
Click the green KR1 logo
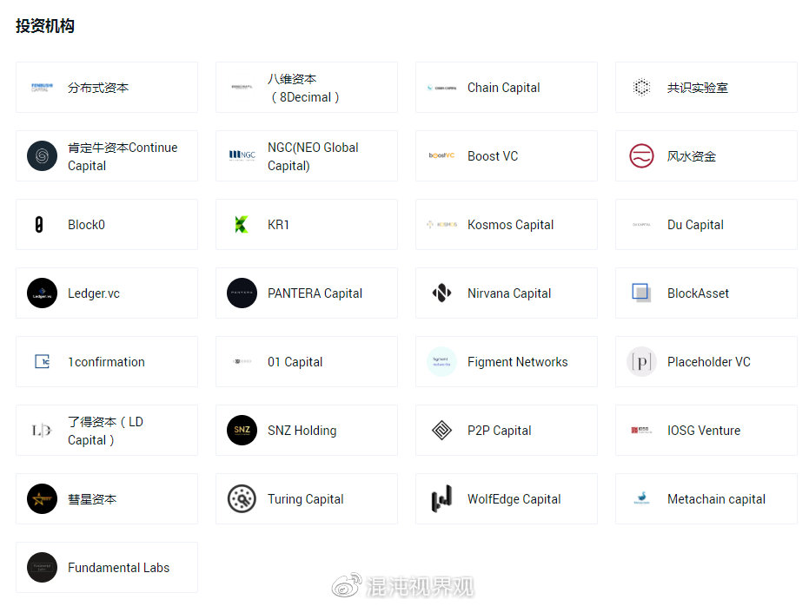[242, 225]
